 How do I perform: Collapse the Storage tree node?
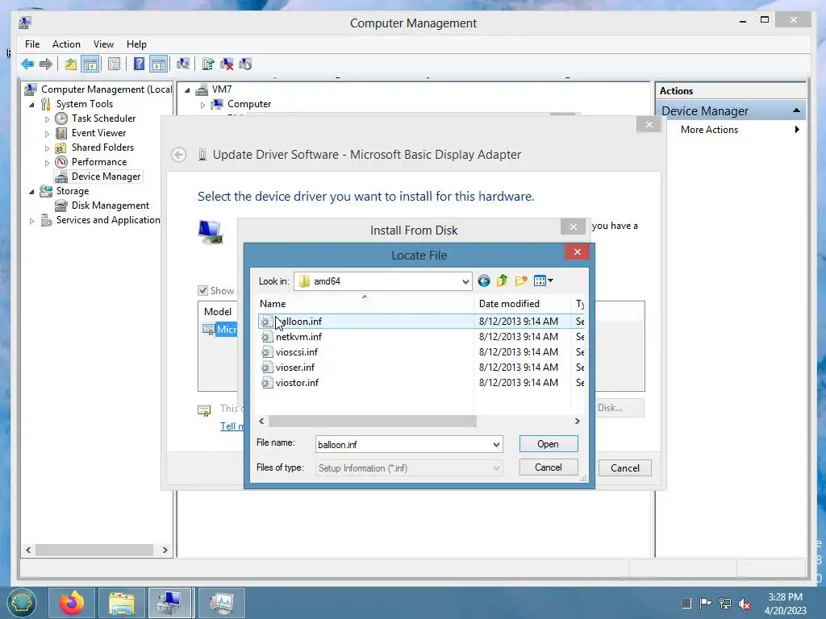(31, 192)
